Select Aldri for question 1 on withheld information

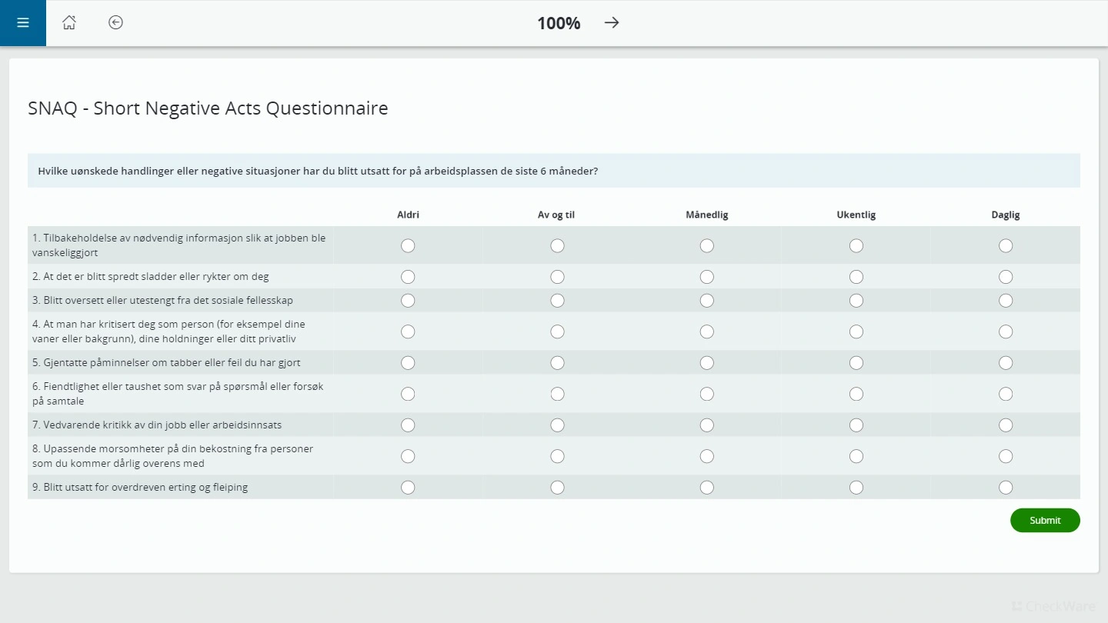408,245
